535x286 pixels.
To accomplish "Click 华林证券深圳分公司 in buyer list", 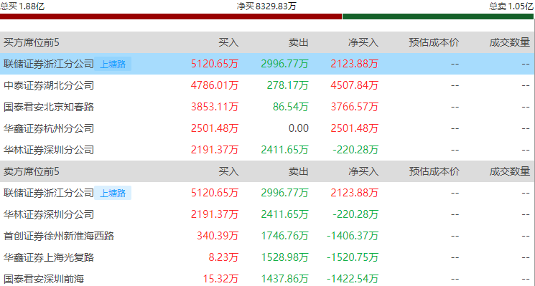I will 49,150.
